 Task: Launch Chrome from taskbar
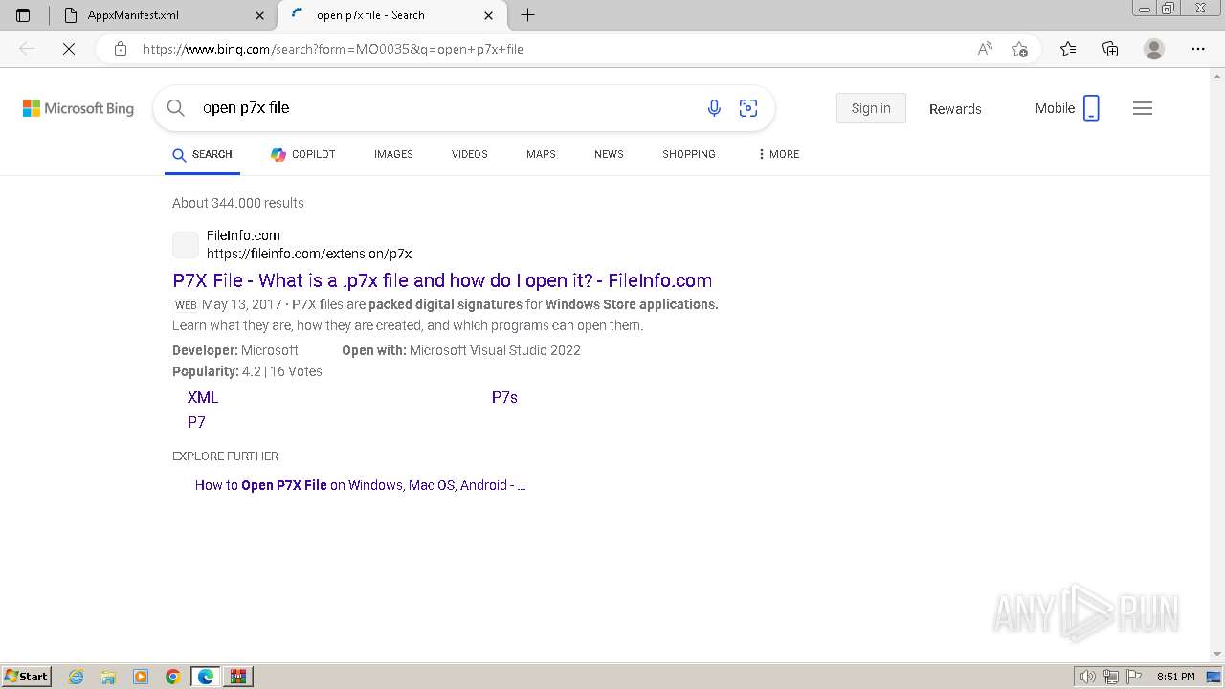coord(173,677)
